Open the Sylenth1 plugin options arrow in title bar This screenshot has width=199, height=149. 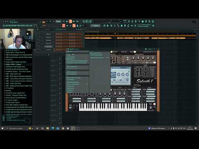coord(66,49)
